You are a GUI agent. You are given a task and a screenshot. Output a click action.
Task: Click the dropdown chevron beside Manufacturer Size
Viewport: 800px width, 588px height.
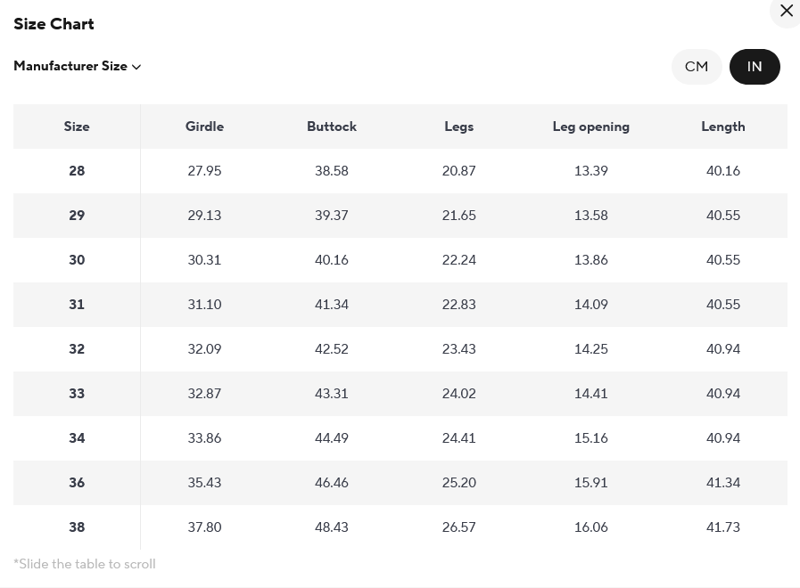coord(136,68)
